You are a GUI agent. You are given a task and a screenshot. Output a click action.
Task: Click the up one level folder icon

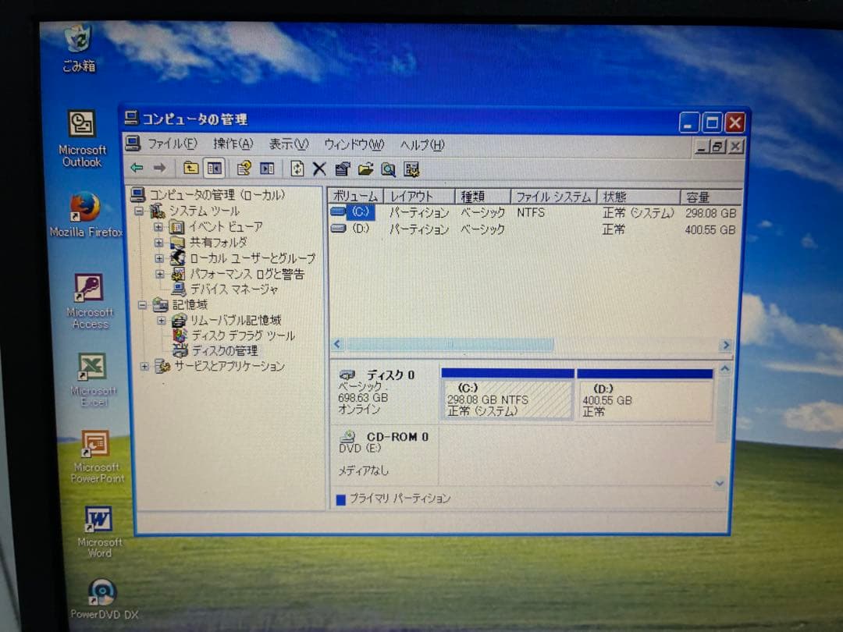(x=189, y=169)
